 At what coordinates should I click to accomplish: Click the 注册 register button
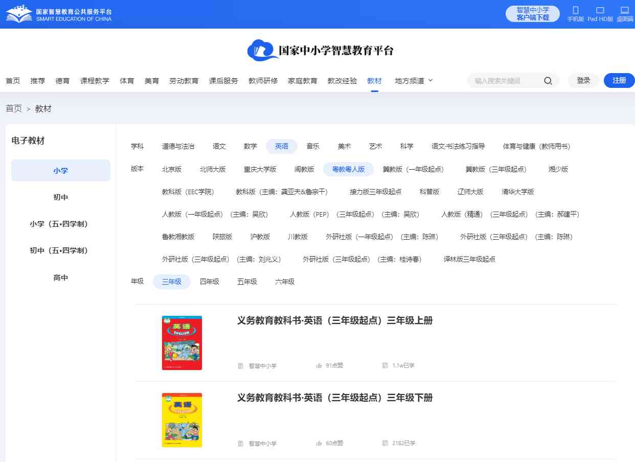pos(619,80)
